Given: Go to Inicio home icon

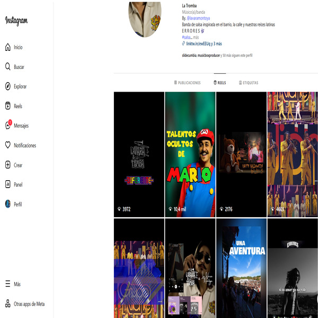Looking at the screenshot, I should [x=8, y=47].
